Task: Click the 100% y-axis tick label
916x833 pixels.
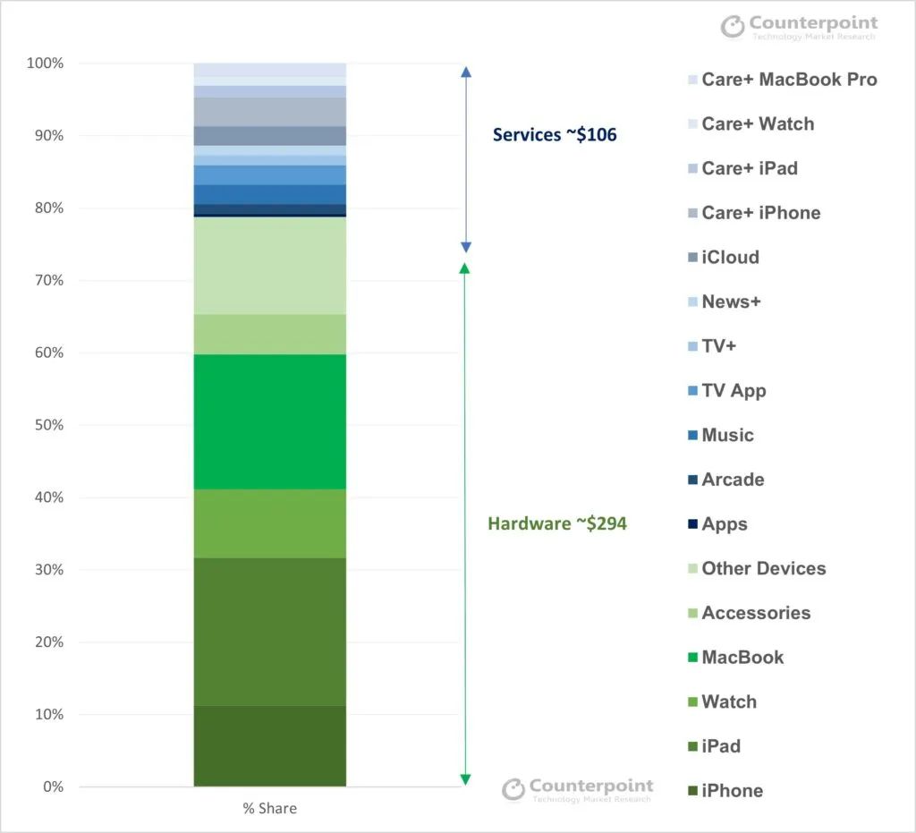Action: point(46,64)
